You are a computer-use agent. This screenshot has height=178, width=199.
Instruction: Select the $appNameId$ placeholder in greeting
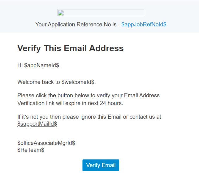[x=42, y=66]
